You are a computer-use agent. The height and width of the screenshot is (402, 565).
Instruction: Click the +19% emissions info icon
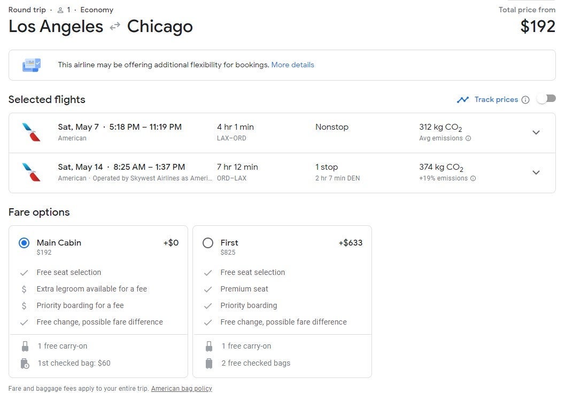tap(473, 178)
